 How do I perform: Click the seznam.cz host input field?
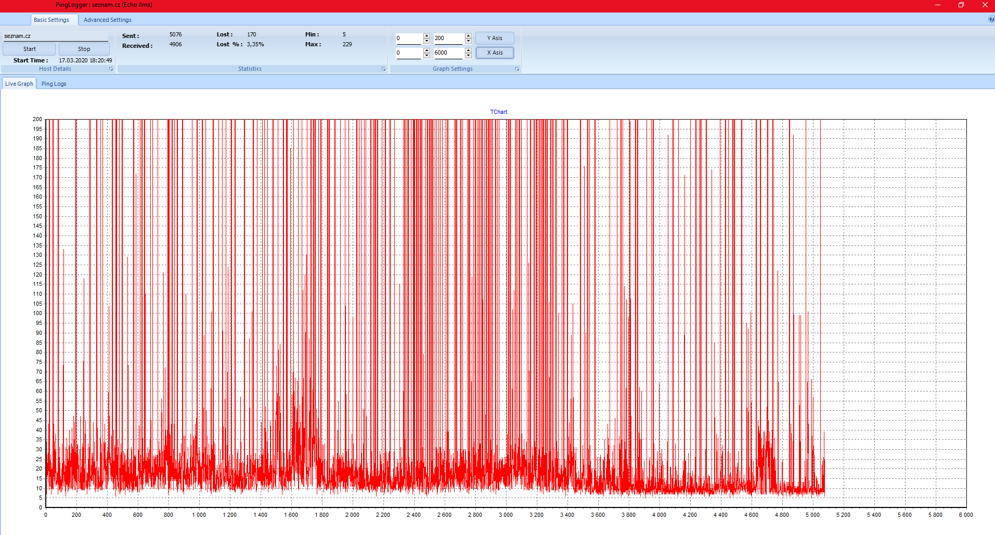click(55, 36)
